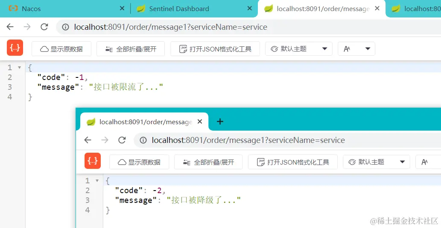Image resolution: width=441 pixels, height=228 pixels.
Task: Go forward in the front browser window
Action: tap(105, 140)
